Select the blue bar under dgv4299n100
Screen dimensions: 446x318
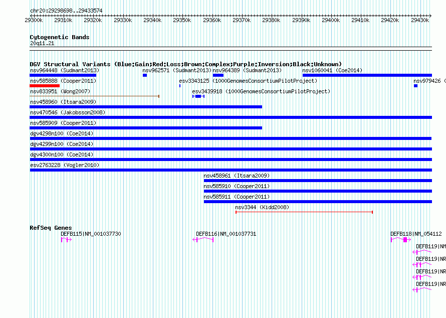(x=231, y=149)
